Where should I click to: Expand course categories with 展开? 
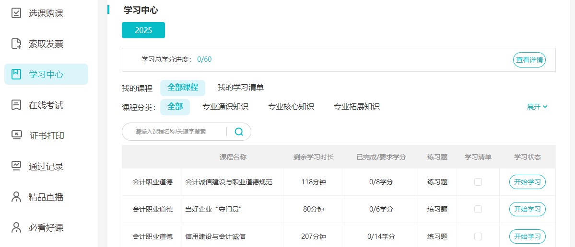click(x=537, y=107)
